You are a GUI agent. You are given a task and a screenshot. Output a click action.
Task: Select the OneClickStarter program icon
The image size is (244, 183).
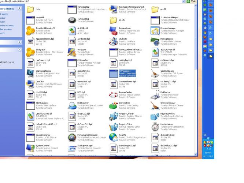30,138
